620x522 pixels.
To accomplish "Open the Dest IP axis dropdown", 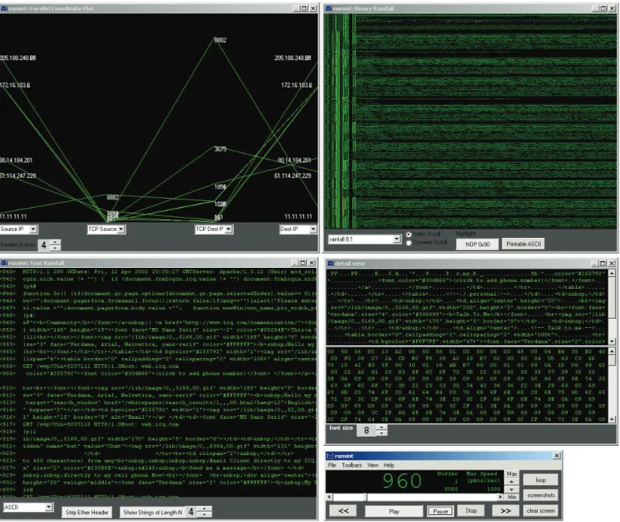I will coord(313,229).
